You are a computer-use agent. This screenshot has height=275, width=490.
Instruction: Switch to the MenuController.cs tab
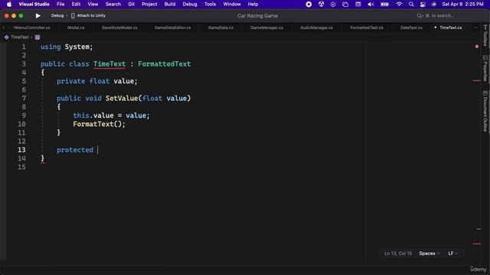31,27
